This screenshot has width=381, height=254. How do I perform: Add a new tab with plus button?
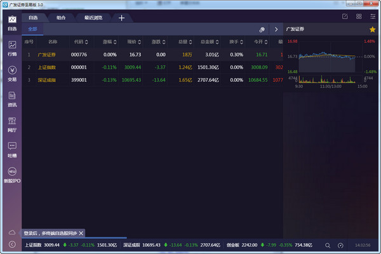[121, 18]
